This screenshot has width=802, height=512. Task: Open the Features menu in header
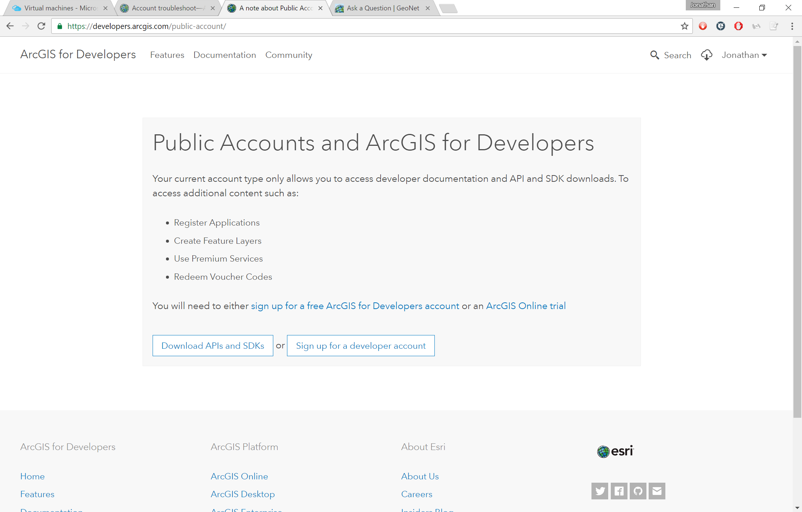tap(167, 55)
